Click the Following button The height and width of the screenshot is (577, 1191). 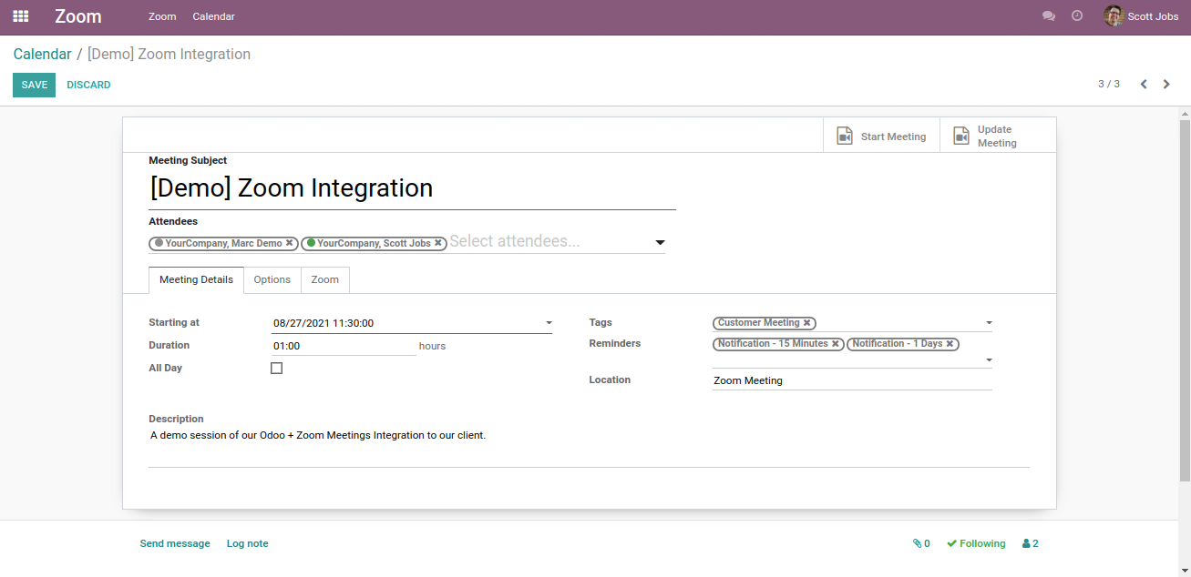[x=976, y=543]
